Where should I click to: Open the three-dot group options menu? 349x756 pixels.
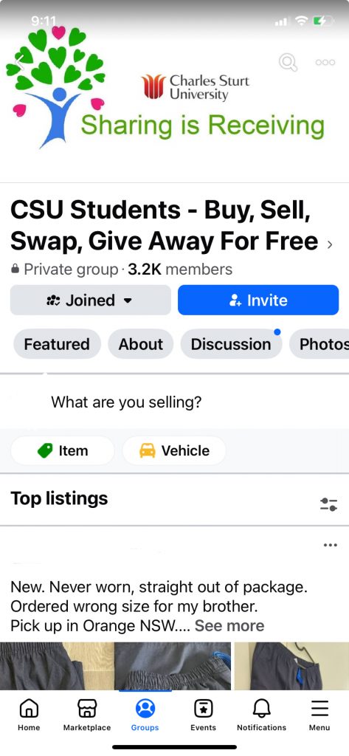click(x=325, y=63)
